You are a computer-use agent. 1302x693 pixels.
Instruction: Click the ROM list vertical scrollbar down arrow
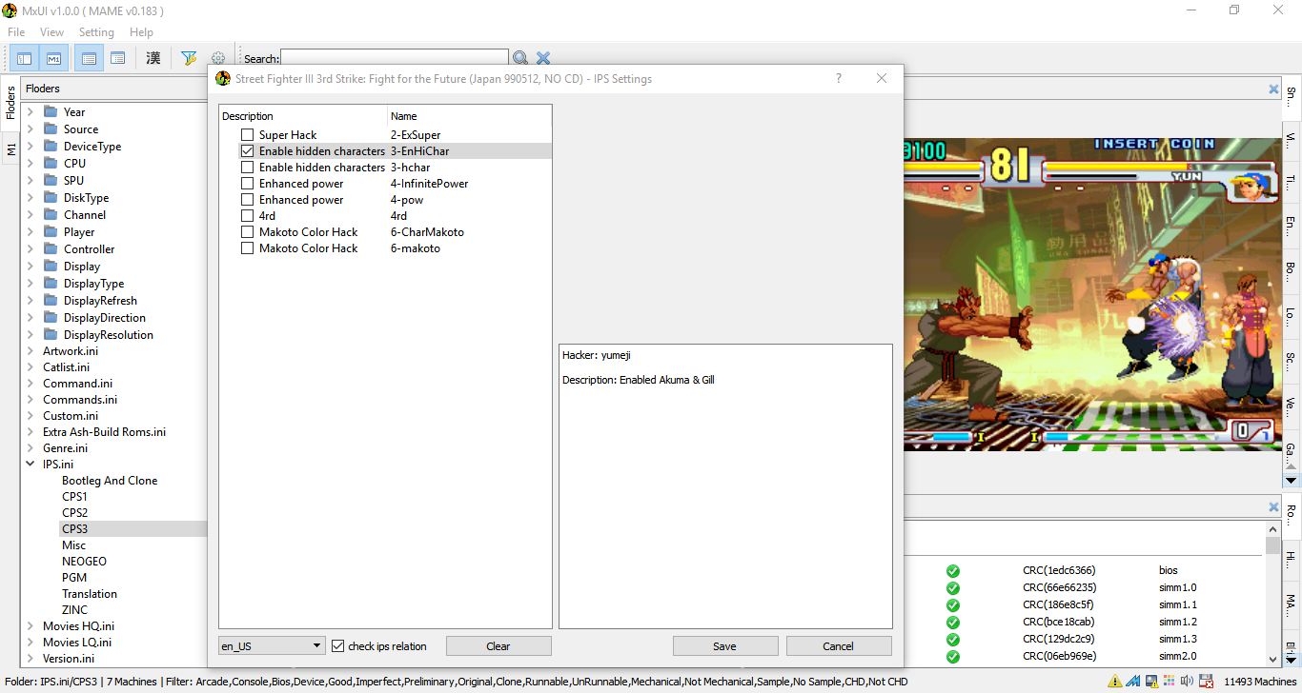(1273, 658)
